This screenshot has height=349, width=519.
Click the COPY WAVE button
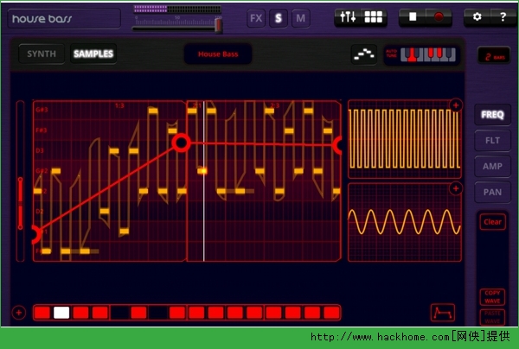(x=491, y=295)
